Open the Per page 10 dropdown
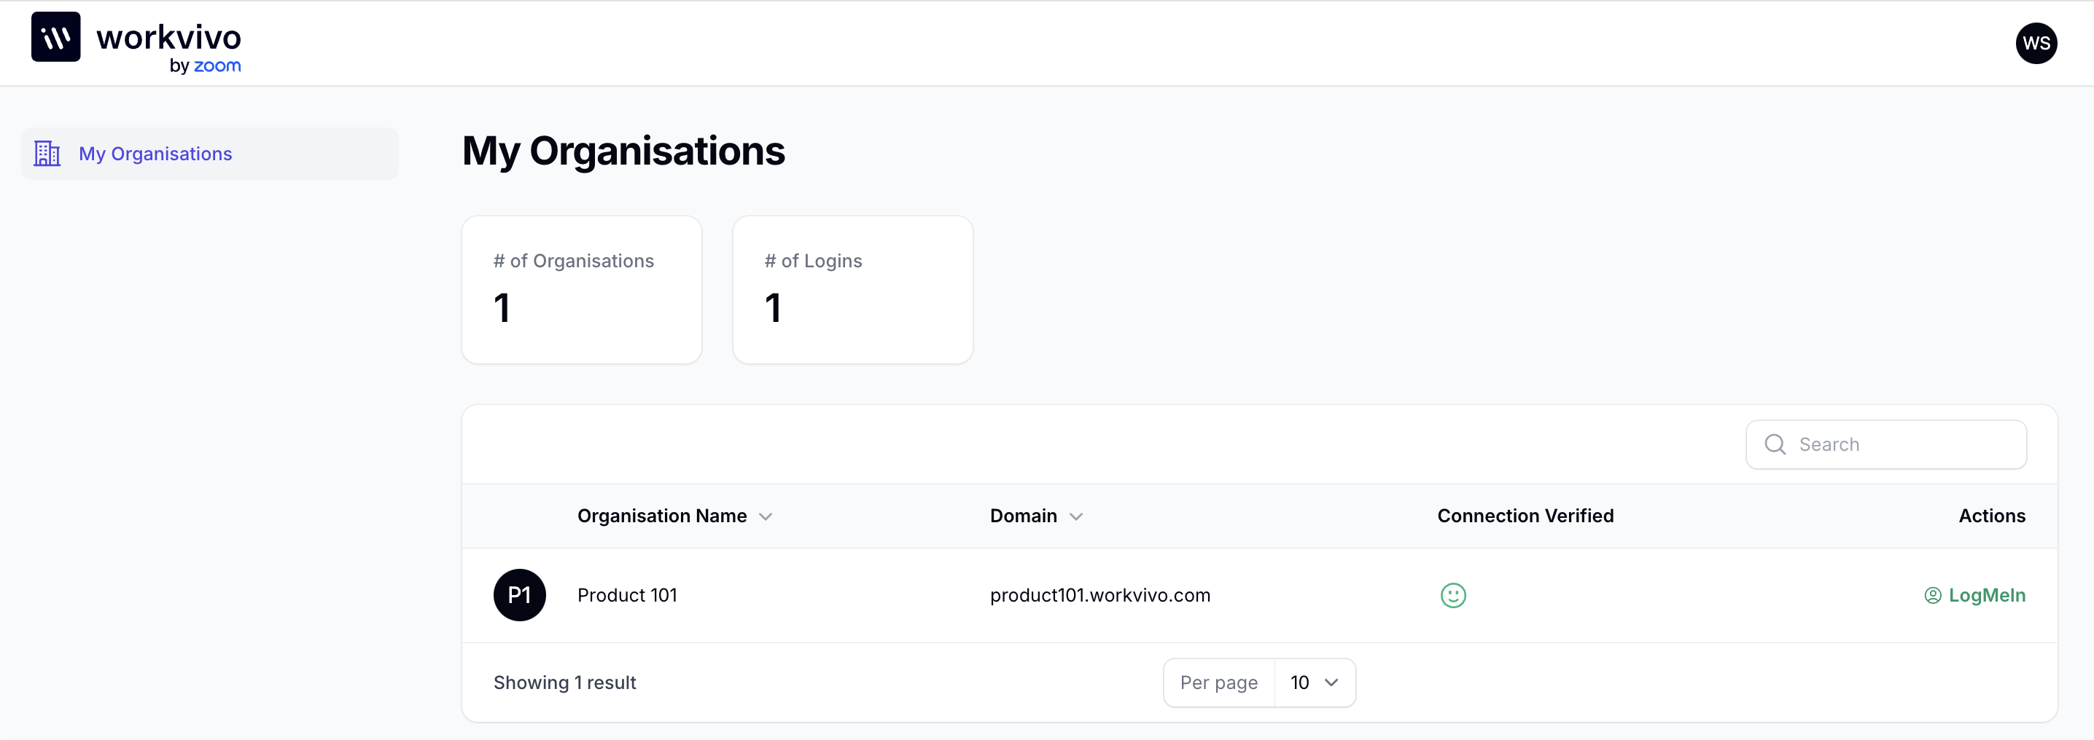 [x=1315, y=683]
